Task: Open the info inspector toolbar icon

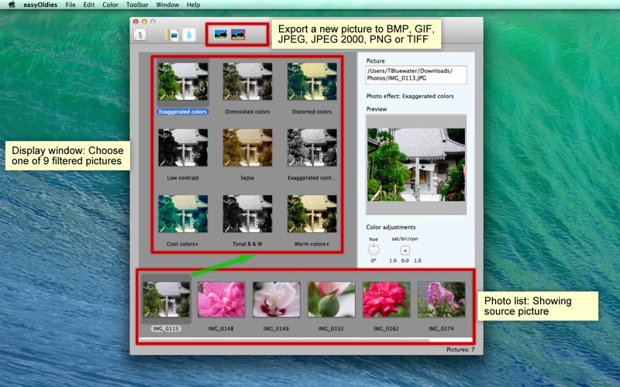Action: tap(140, 35)
